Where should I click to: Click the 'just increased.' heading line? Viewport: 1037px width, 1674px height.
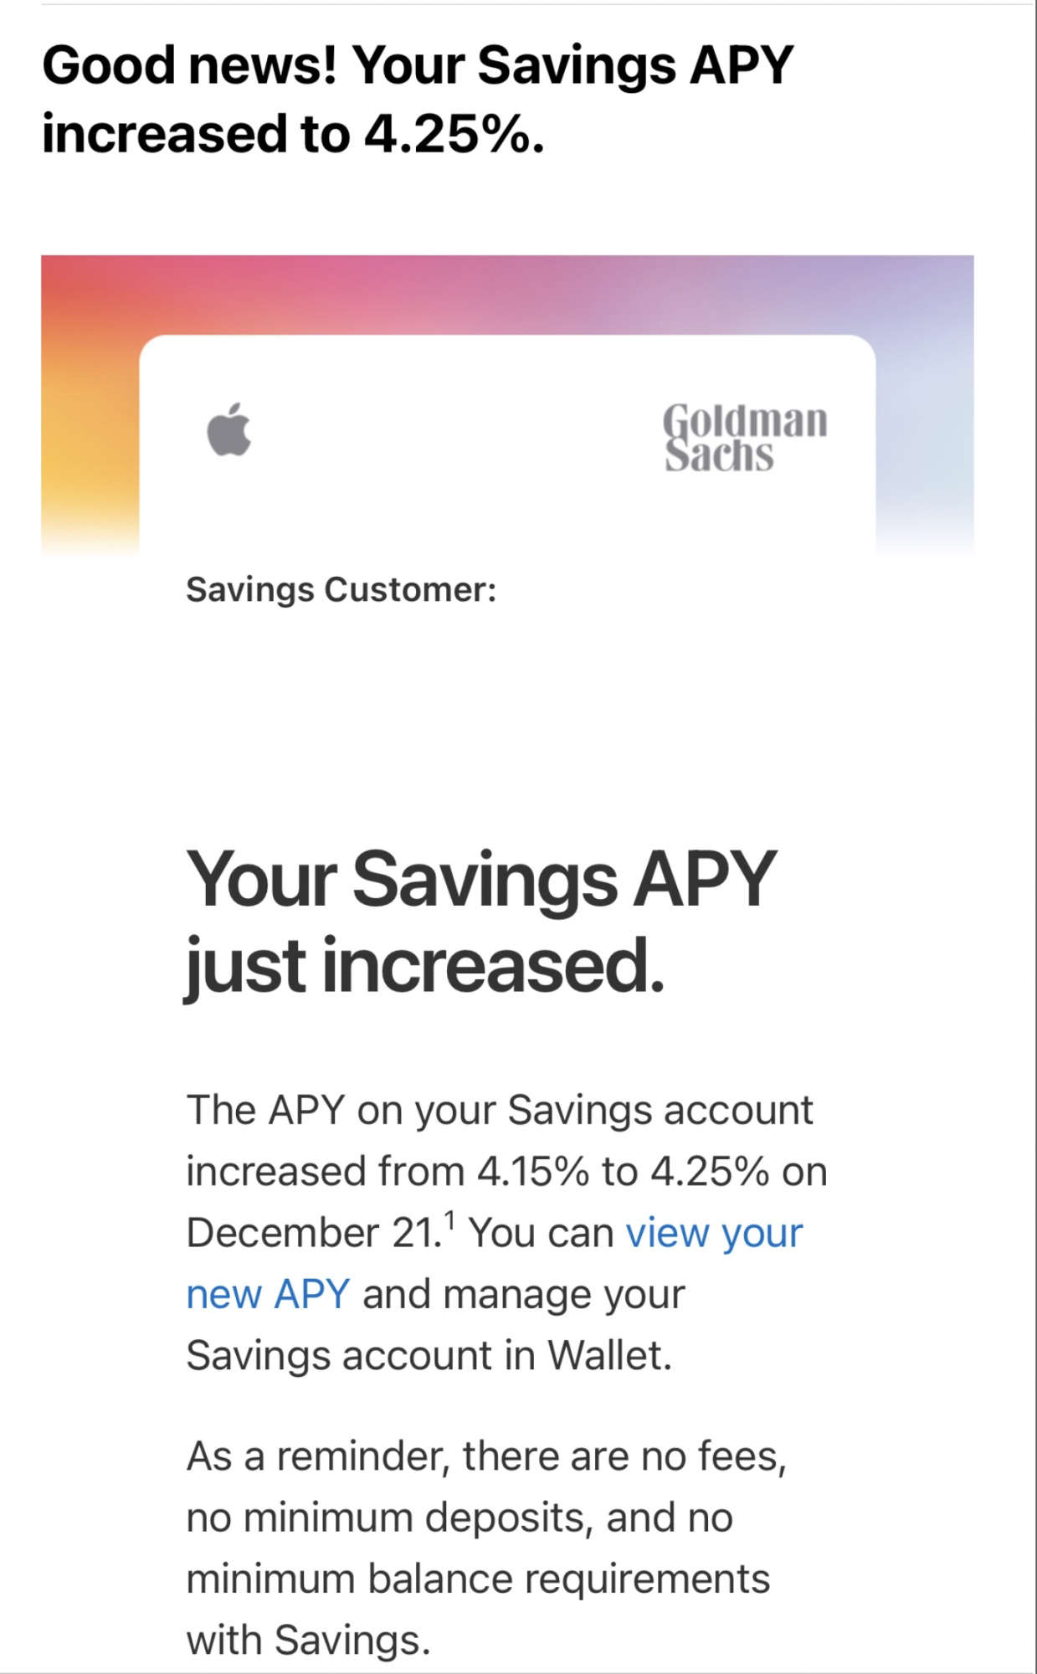click(424, 965)
